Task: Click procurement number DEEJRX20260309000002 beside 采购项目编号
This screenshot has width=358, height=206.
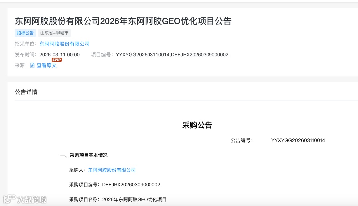Action: click(x=131, y=185)
